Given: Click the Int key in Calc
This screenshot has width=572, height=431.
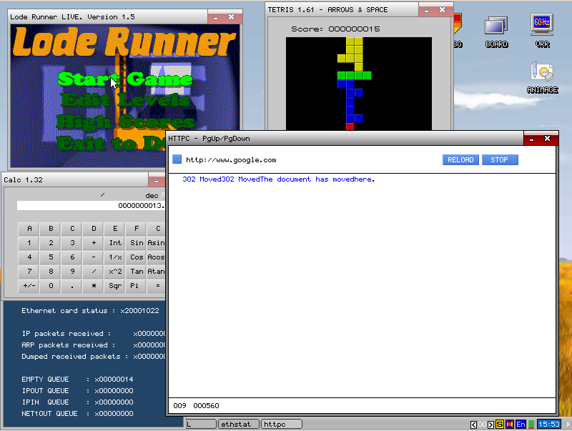Looking at the screenshot, I should pos(115,243).
